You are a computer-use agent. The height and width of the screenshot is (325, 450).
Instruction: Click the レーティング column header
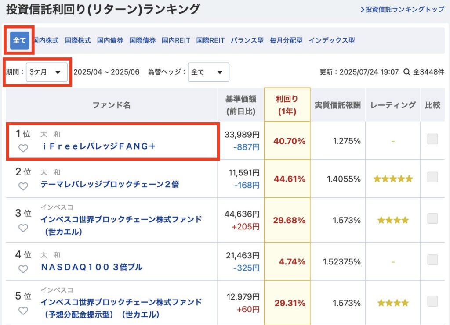pos(393,105)
